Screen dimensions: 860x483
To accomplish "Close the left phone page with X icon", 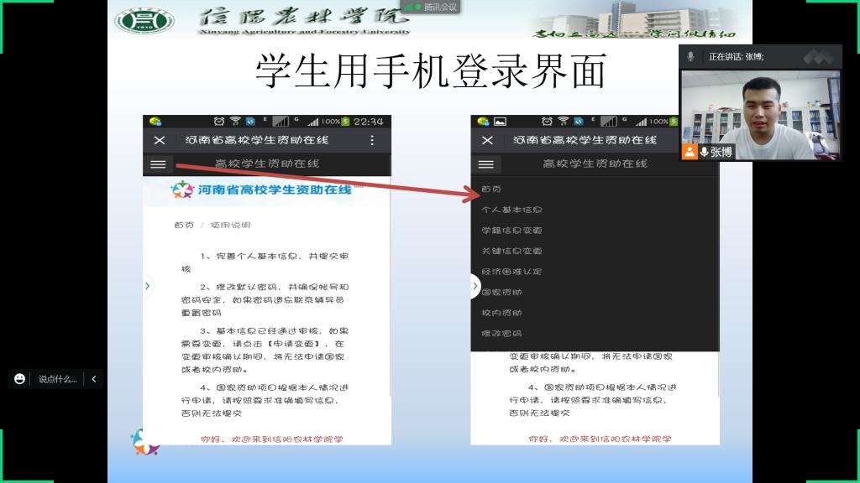I will tap(159, 140).
